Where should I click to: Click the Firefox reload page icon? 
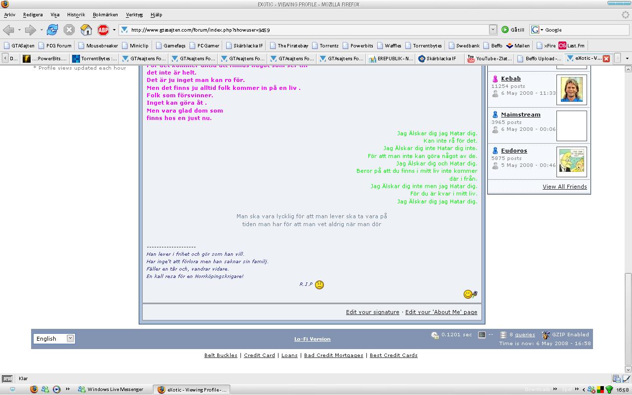(x=52, y=30)
